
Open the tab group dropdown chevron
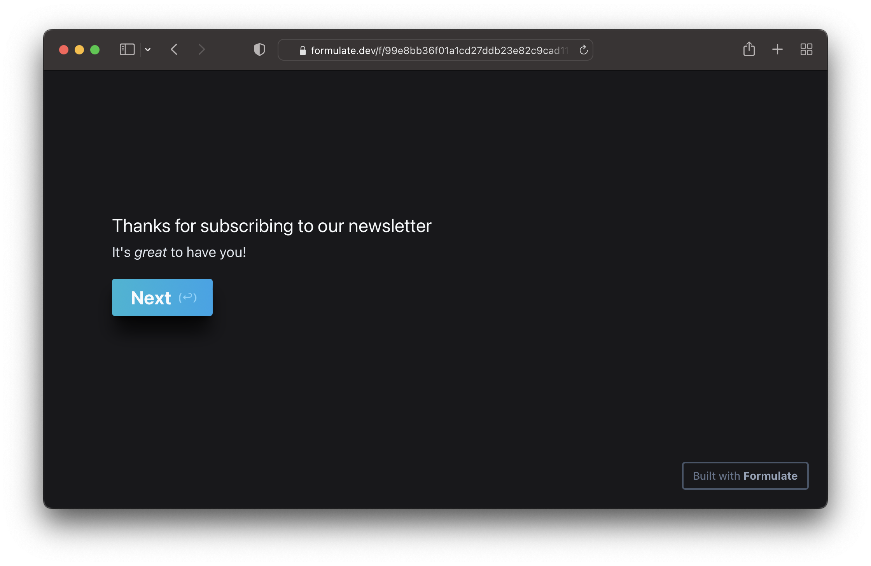148,50
